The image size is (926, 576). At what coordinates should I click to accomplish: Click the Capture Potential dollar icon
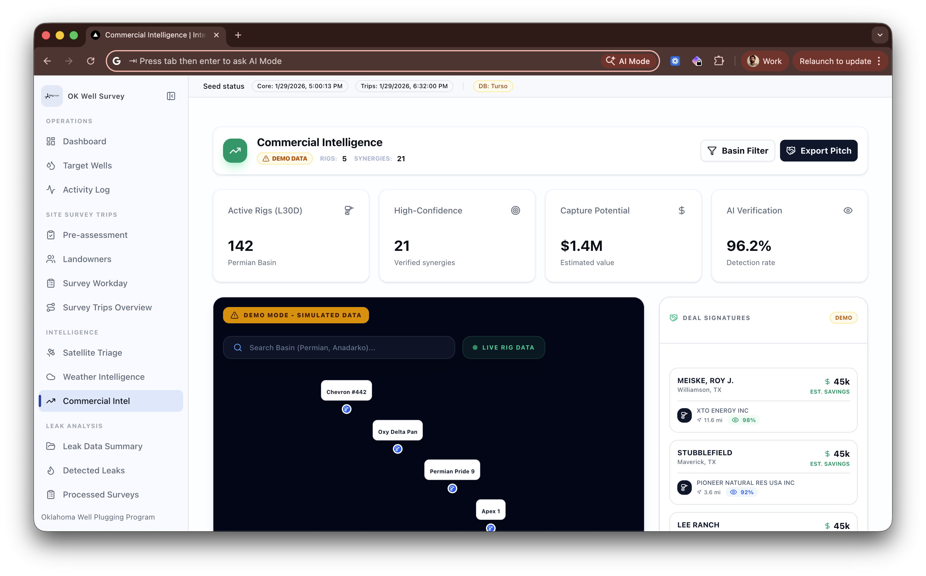tap(682, 210)
